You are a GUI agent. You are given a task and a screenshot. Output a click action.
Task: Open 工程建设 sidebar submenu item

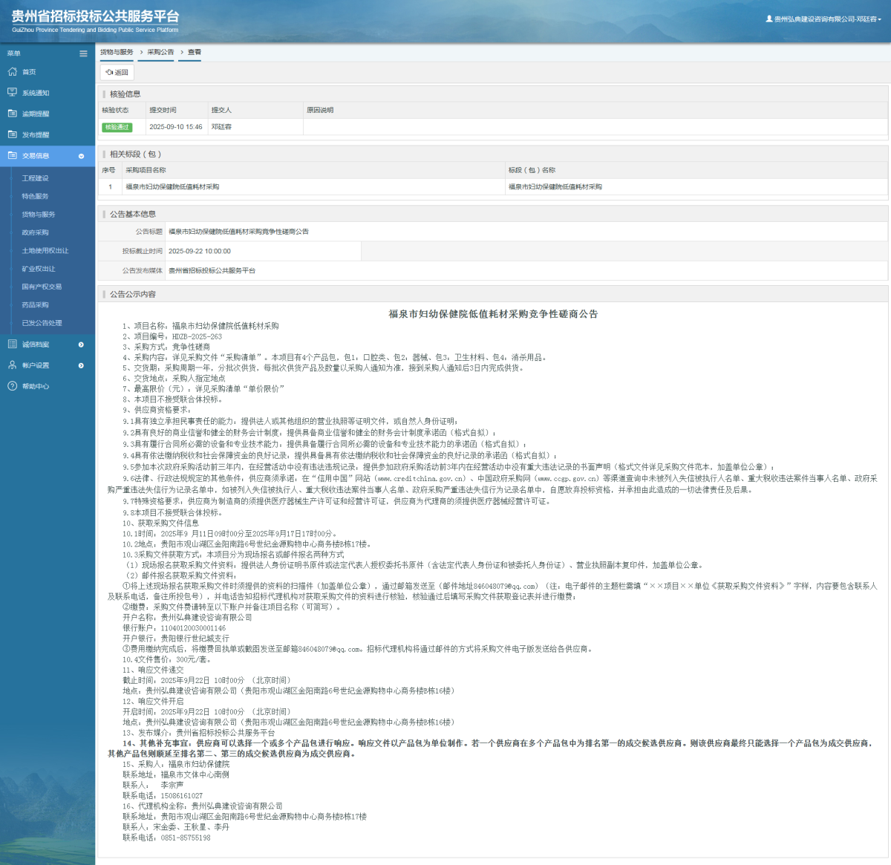tap(35, 178)
